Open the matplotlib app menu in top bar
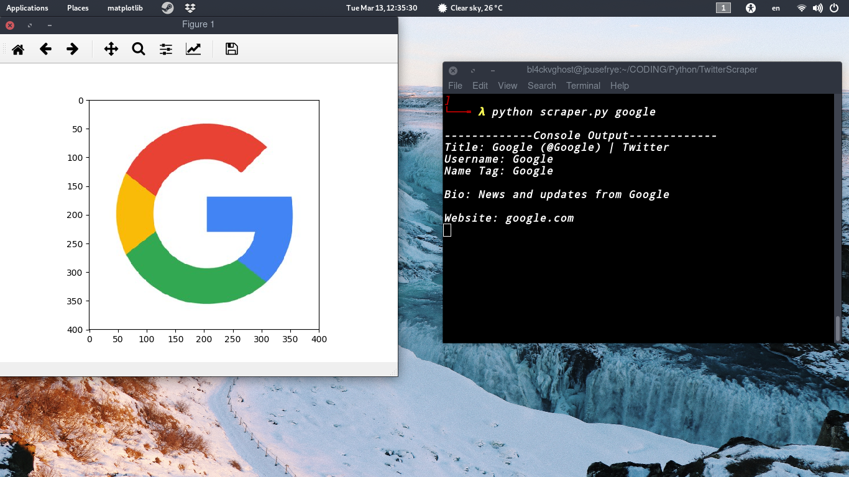 click(125, 8)
